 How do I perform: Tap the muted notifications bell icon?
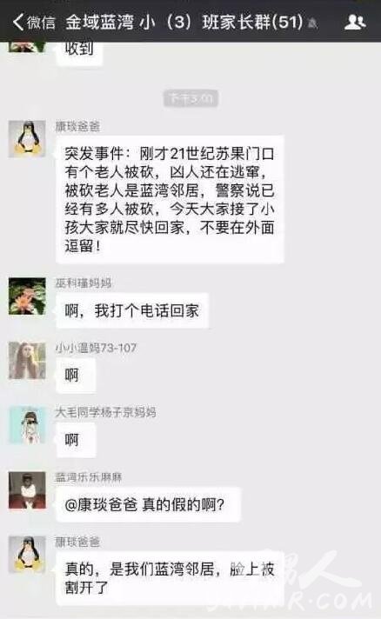pos(312,23)
